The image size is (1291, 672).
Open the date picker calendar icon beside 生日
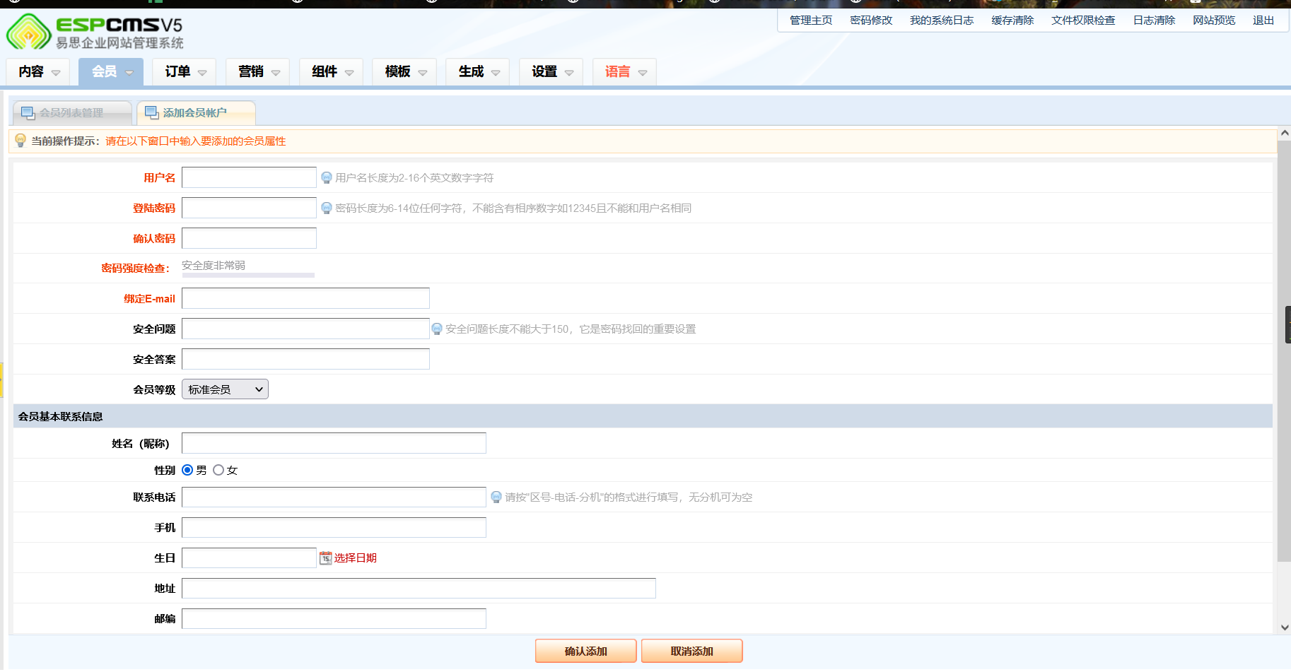pos(325,558)
